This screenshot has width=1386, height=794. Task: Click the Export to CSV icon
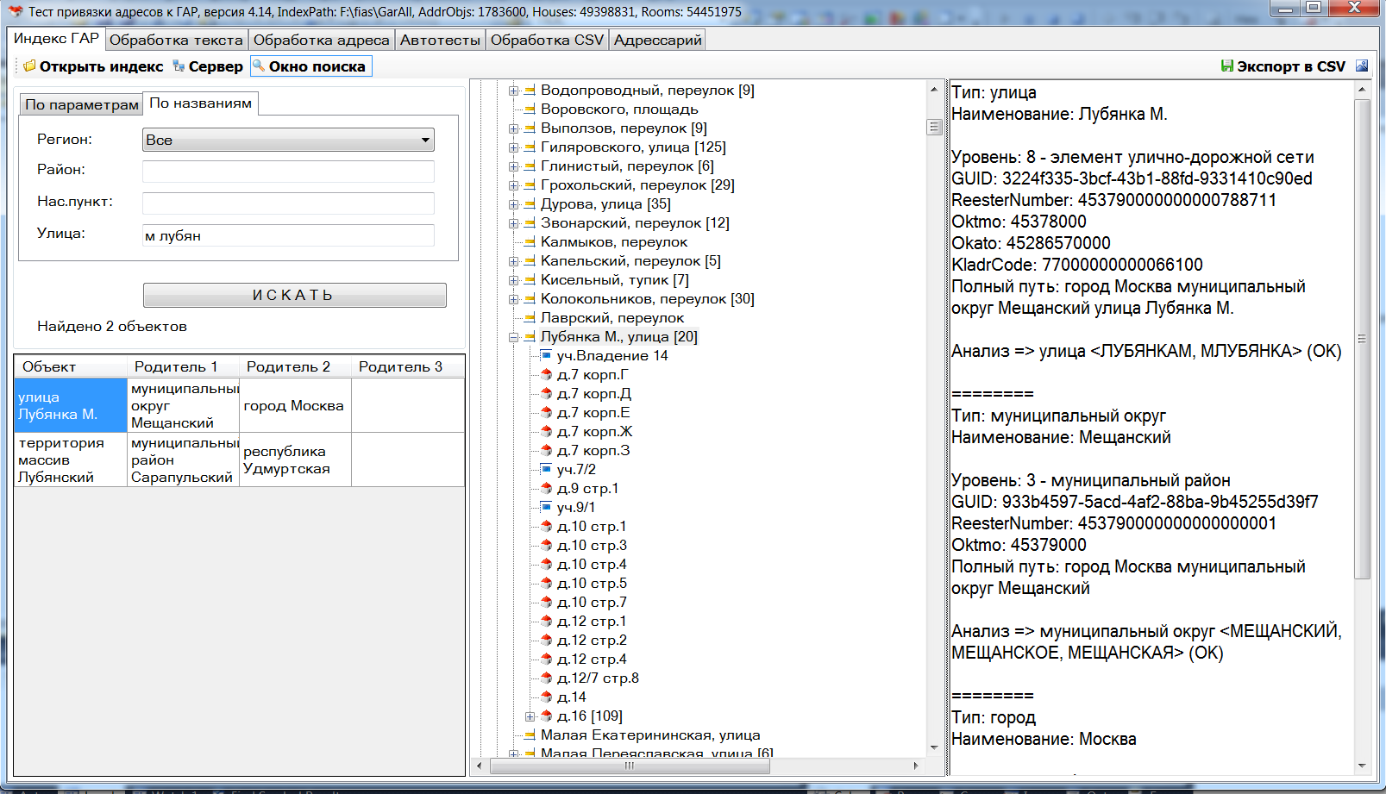(1226, 66)
